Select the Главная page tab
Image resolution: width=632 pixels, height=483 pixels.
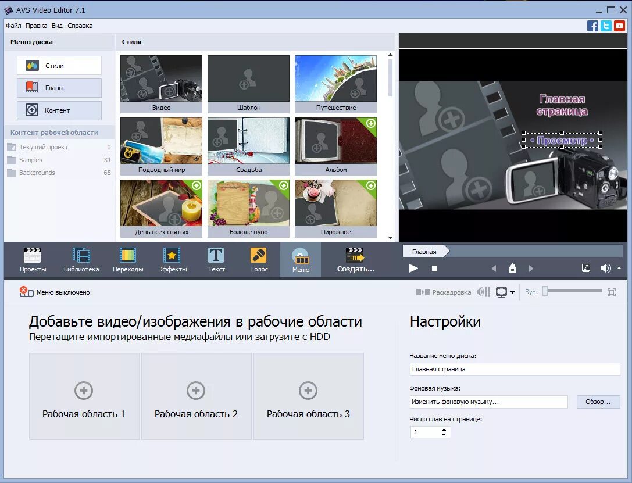425,251
